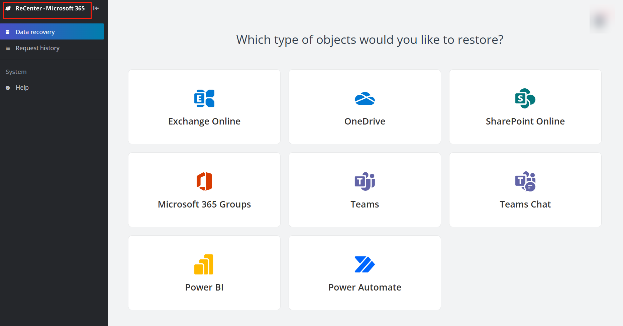Click the OneDrive cloud icon
The image size is (623, 326).
(365, 98)
